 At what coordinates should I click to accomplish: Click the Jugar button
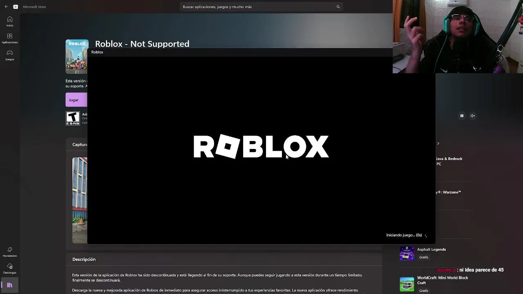tap(76, 100)
